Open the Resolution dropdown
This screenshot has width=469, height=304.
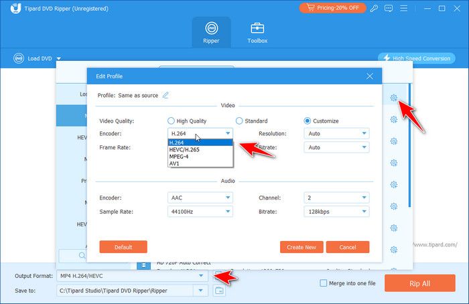tap(336, 133)
